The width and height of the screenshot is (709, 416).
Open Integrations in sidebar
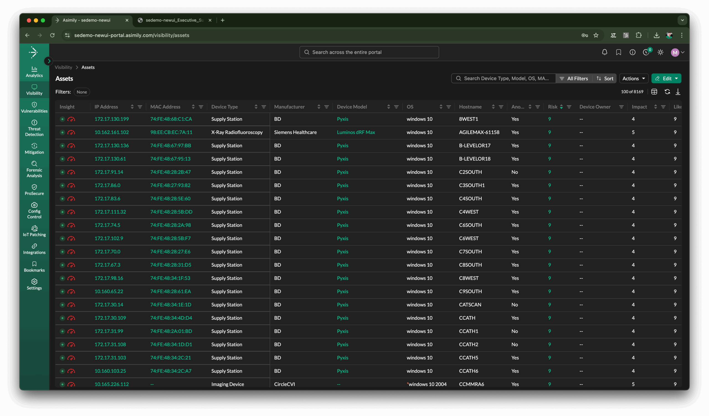tap(34, 249)
